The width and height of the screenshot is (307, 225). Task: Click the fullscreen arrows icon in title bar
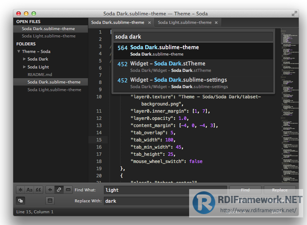click(x=294, y=14)
